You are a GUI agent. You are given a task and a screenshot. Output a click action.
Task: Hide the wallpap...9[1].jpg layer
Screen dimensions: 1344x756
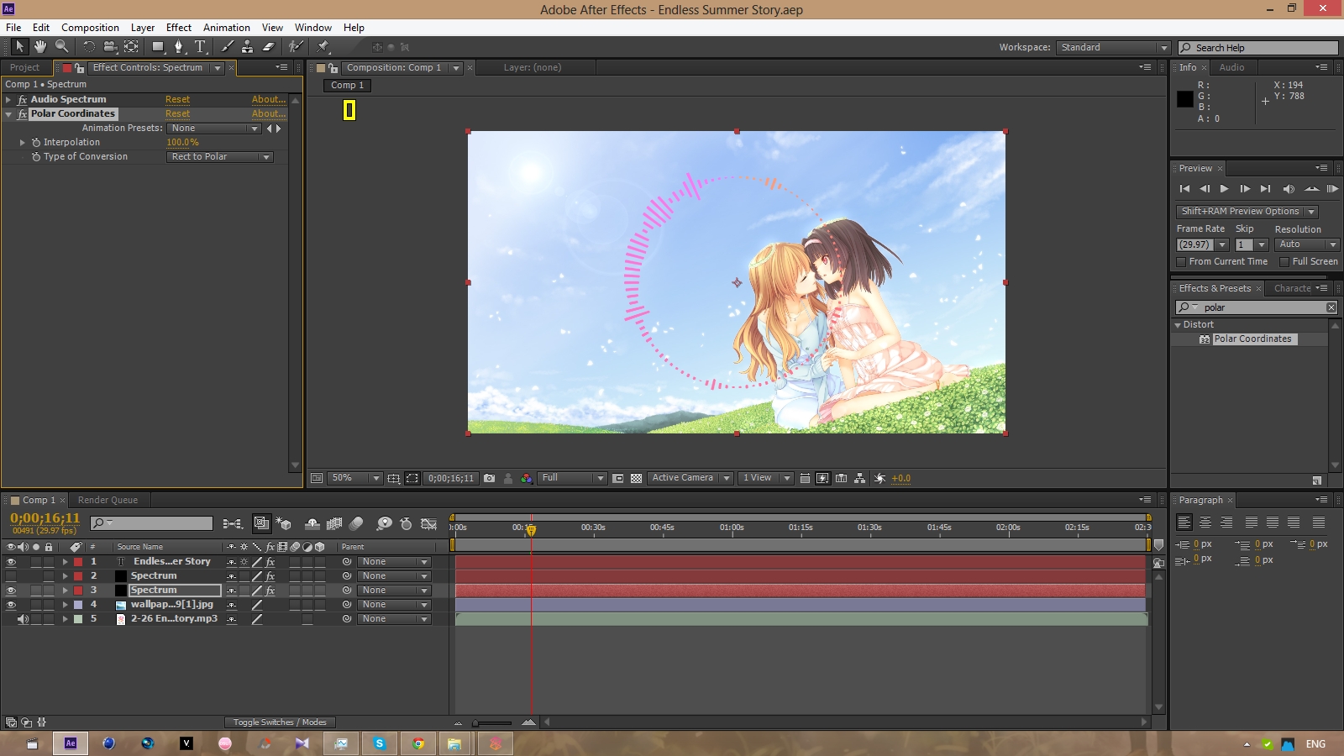[11, 605]
